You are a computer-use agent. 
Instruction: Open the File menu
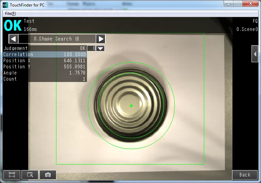pyautogui.click(x=10, y=13)
